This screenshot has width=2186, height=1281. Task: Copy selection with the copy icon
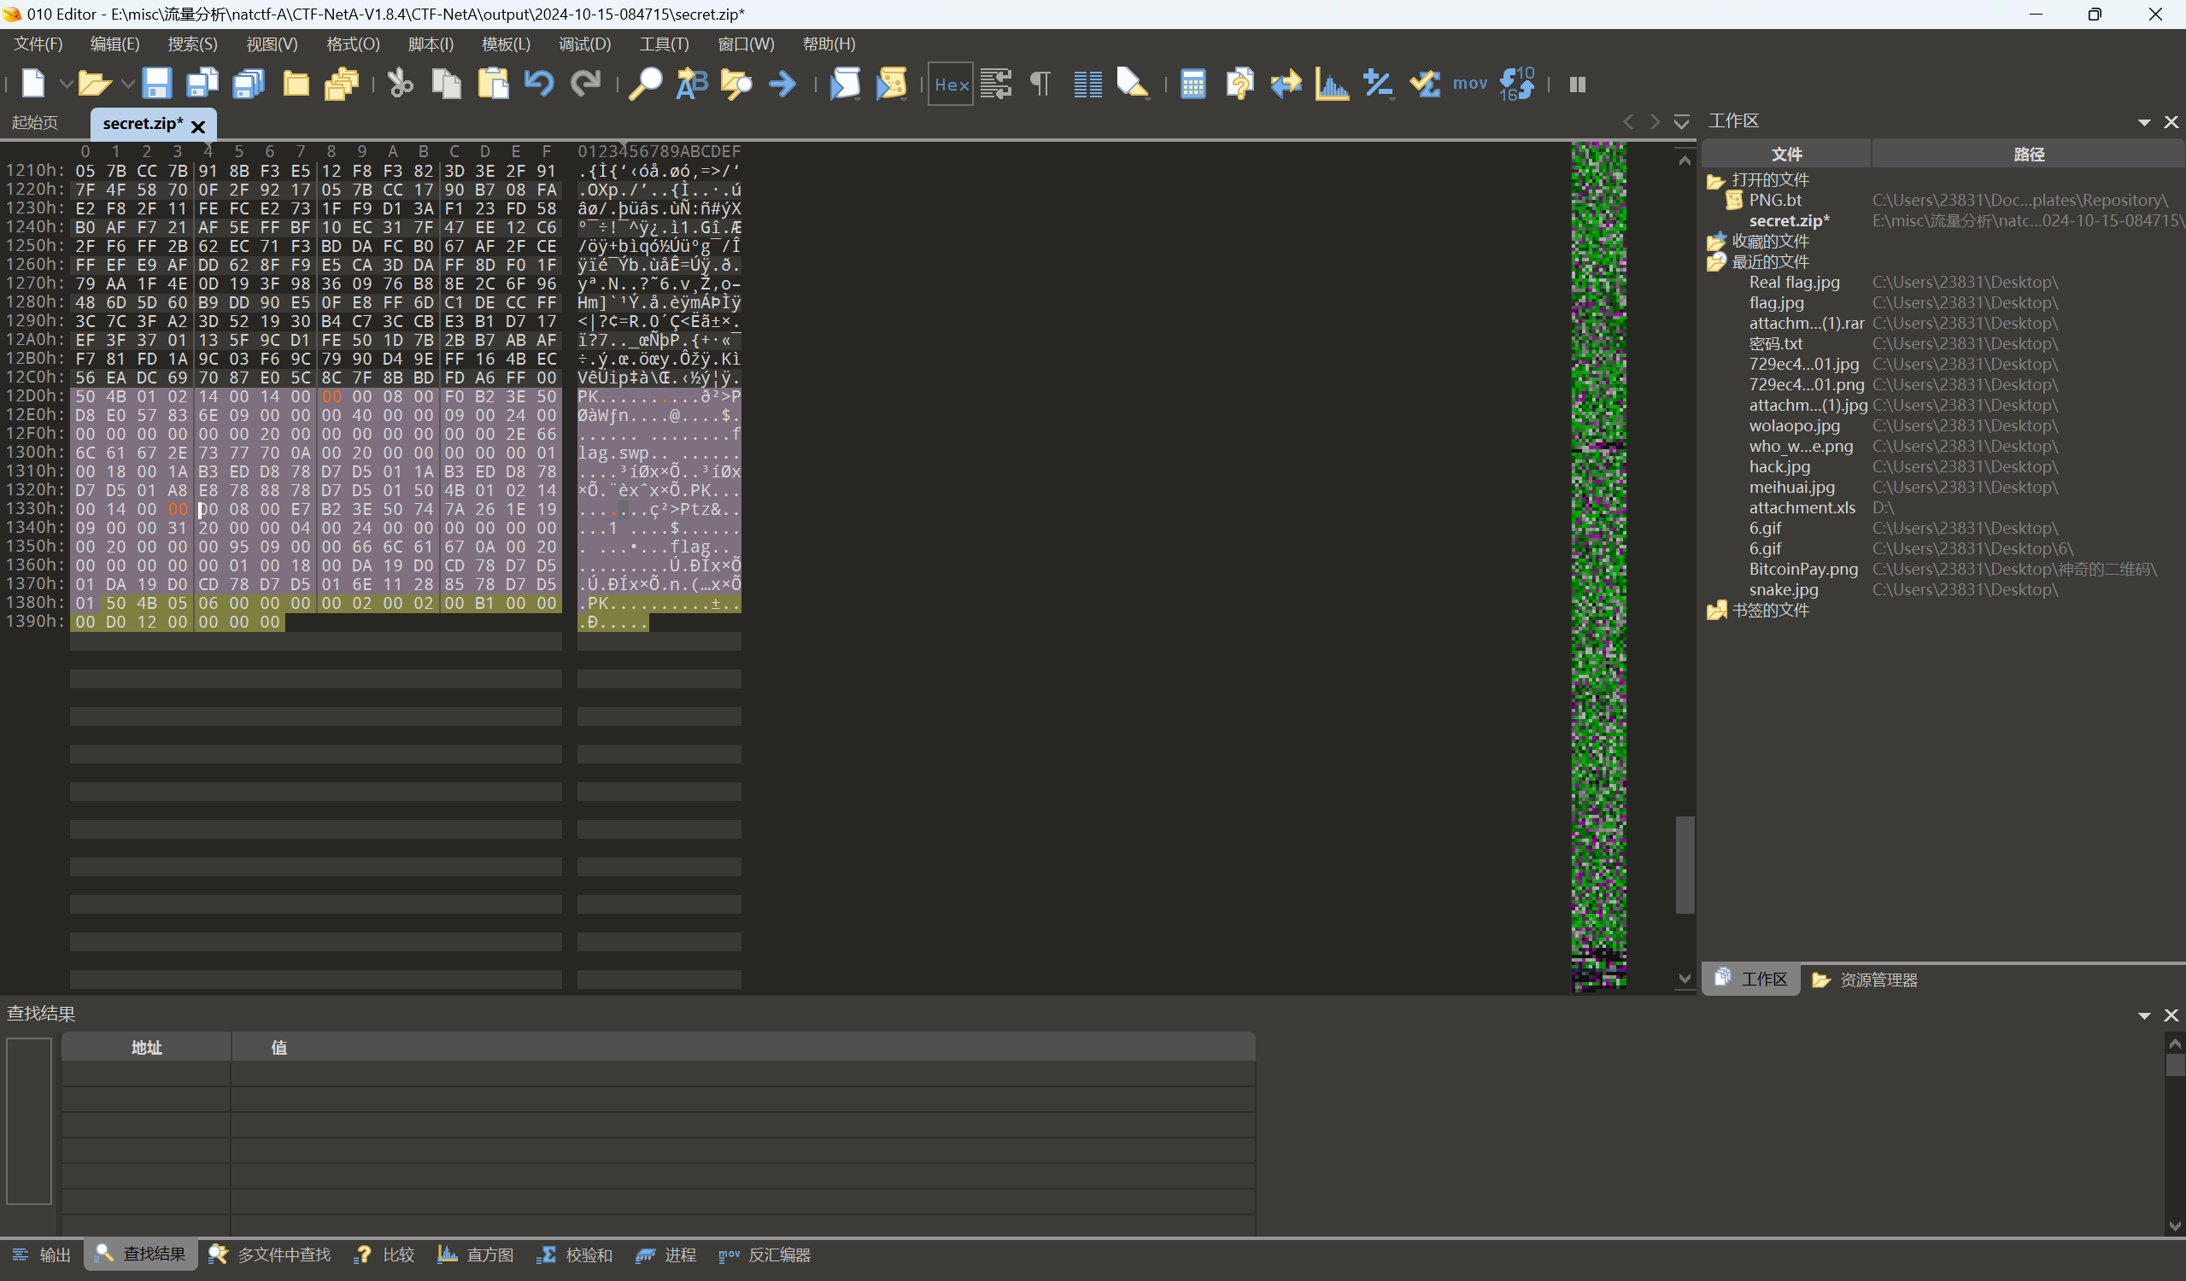[x=447, y=83]
